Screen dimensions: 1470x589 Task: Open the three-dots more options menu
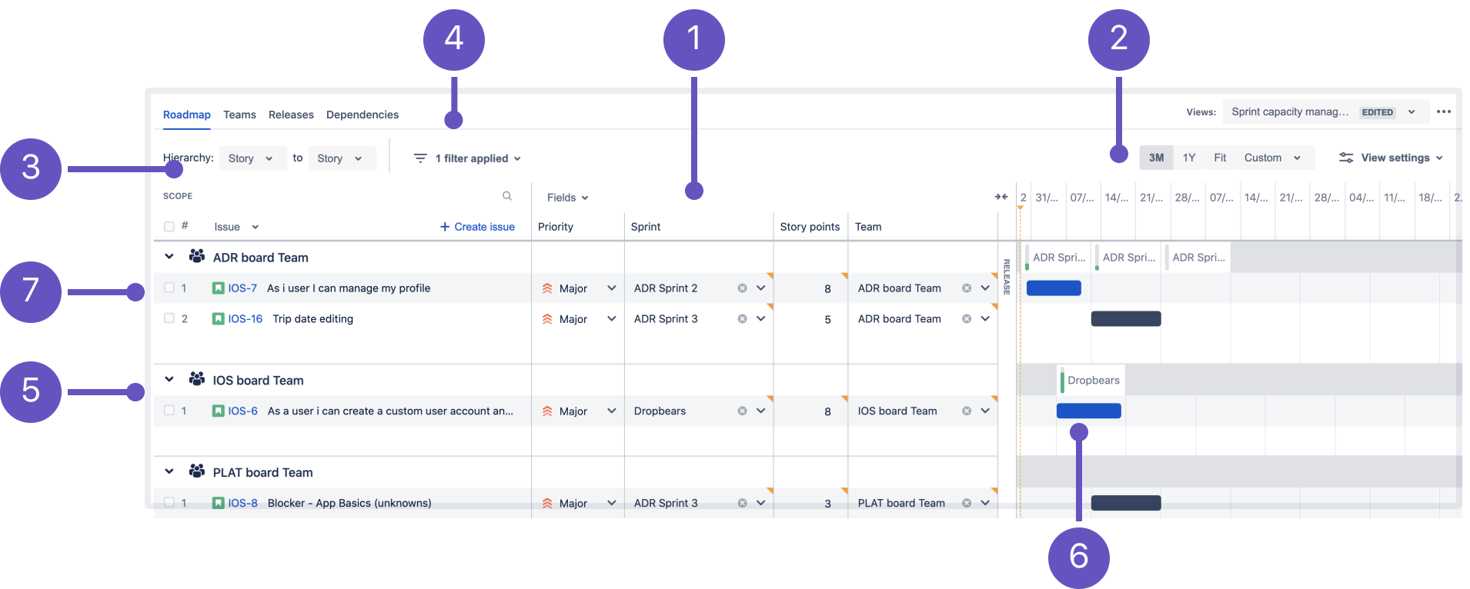(x=1444, y=111)
